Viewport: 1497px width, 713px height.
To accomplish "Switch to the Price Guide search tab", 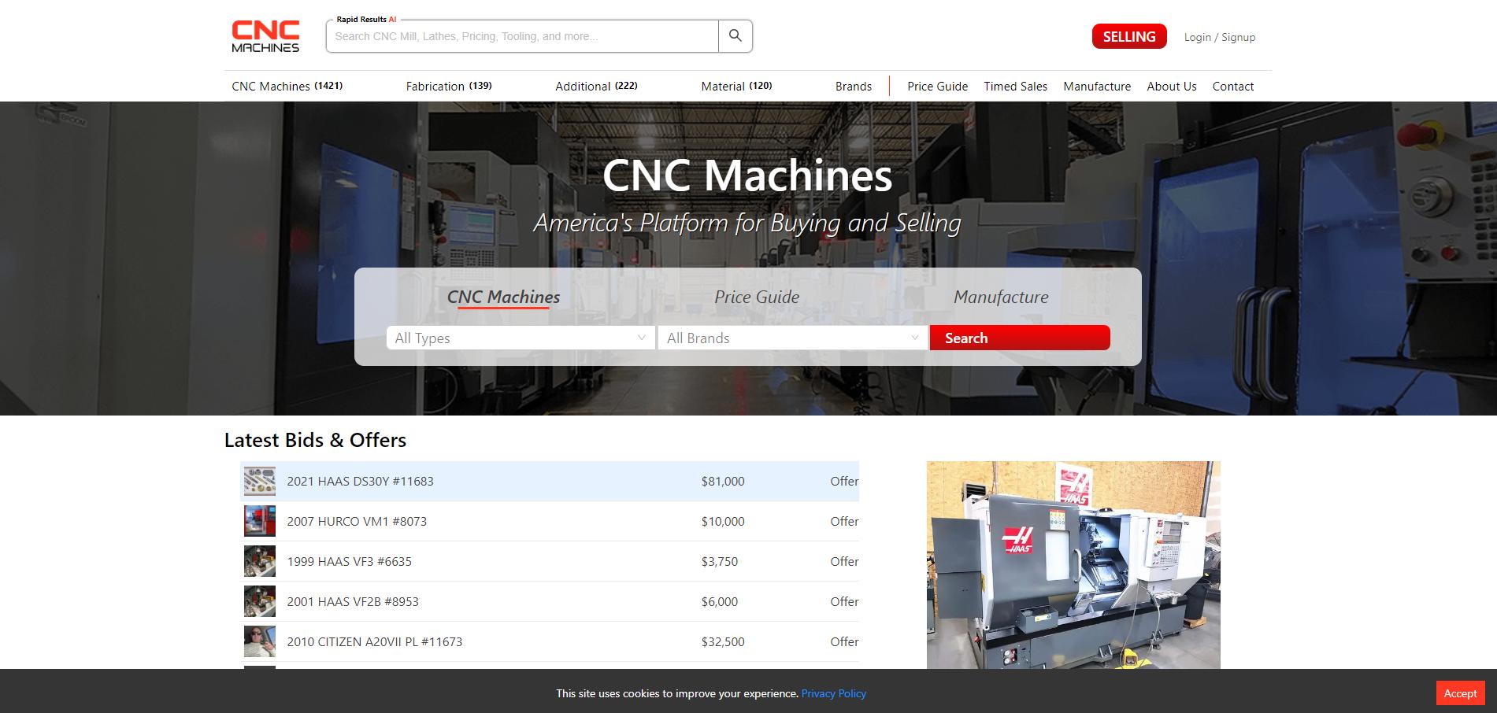I will [757, 297].
